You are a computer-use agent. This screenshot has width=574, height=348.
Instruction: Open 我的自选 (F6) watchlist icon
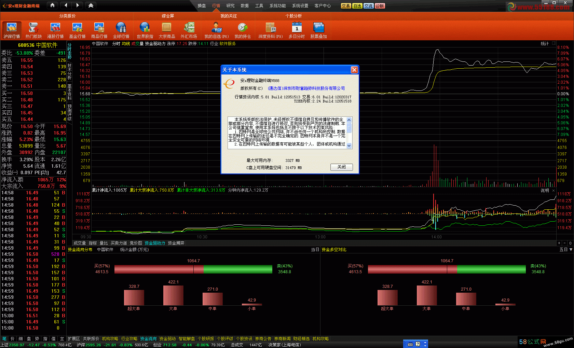(216, 30)
